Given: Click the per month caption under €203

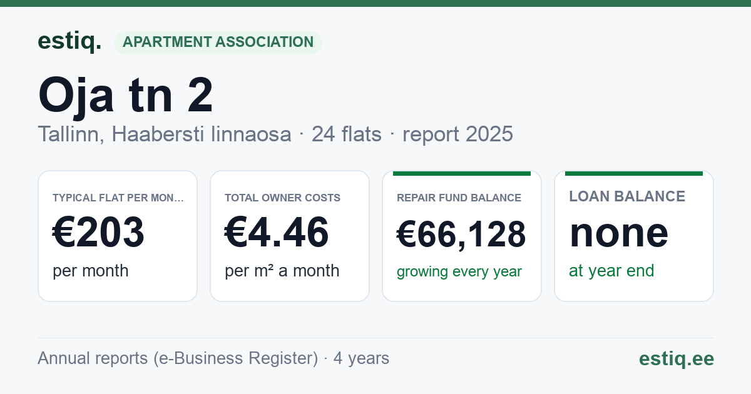Looking at the screenshot, I should tap(90, 271).
